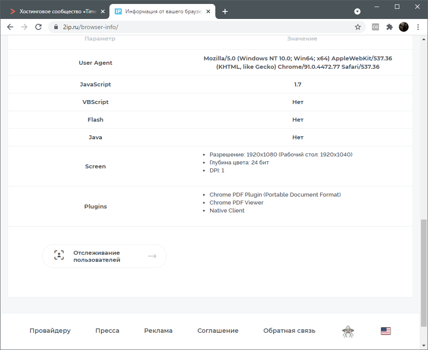The width and height of the screenshot is (428, 350).
Task: Click the scrollbar up arrow
Action: 424,39
